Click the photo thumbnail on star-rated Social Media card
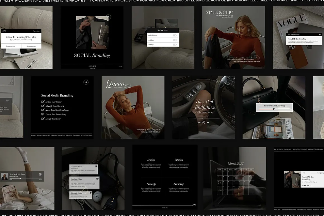Viewport: 324px width, 216px height. [292, 179]
